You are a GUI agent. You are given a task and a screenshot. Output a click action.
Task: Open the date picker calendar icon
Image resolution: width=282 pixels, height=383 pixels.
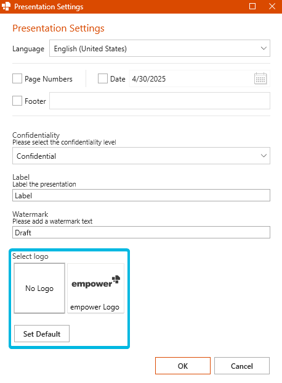(260, 78)
